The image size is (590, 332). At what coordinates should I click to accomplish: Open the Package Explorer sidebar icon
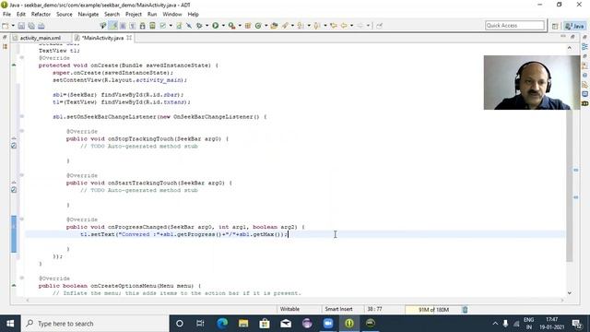pyautogui.click(x=5, y=47)
